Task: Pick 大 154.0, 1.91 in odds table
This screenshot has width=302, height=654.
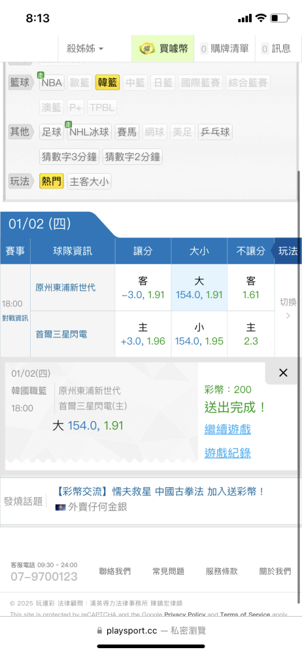Action: (x=199, y=287)
